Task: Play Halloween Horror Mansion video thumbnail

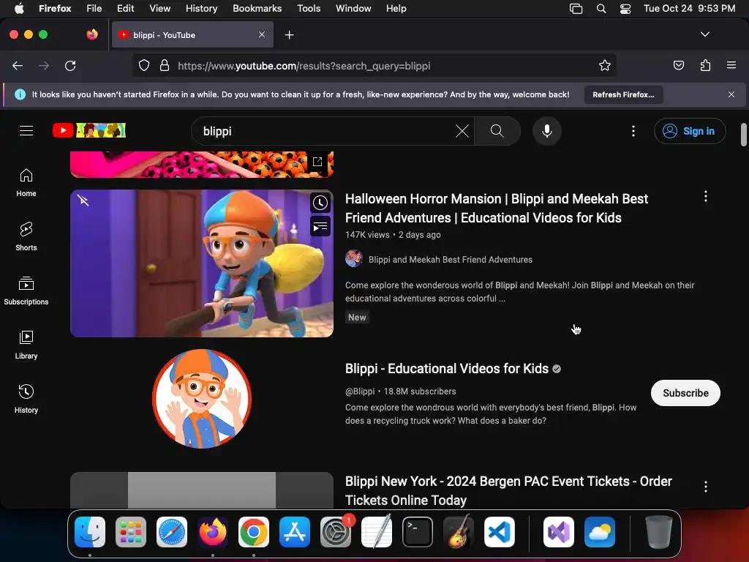Action: [x=202, y=263]
